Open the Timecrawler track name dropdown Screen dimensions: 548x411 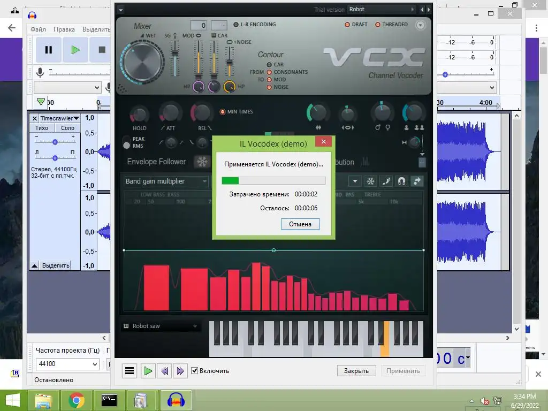pyautogui.click(x=59, y=118)
